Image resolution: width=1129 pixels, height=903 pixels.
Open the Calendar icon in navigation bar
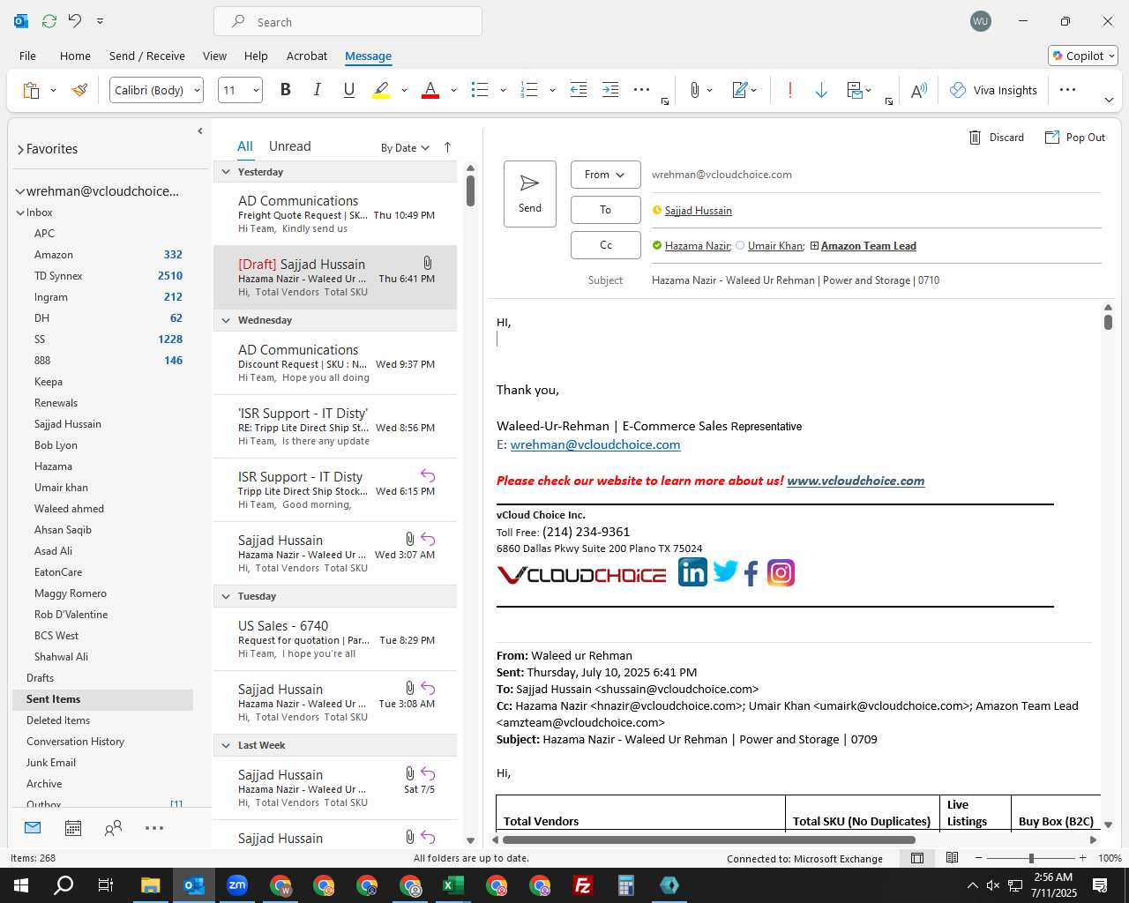tap(73, 828)
